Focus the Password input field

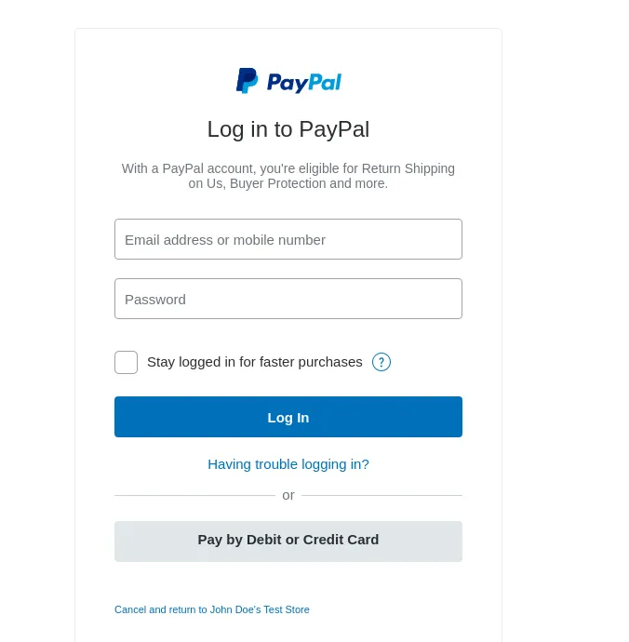coord(288,299)
